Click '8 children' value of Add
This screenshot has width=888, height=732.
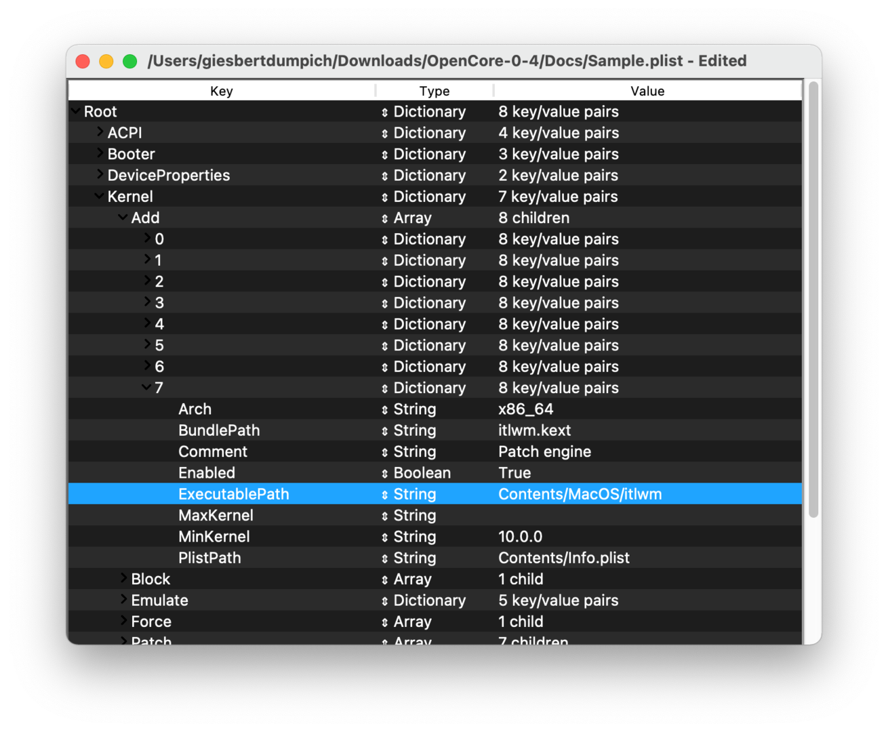pos(533,218)
